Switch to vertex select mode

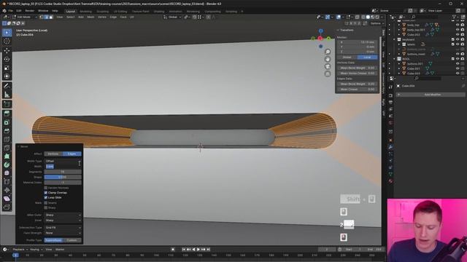pyautogui.click(x=42, y=17)
